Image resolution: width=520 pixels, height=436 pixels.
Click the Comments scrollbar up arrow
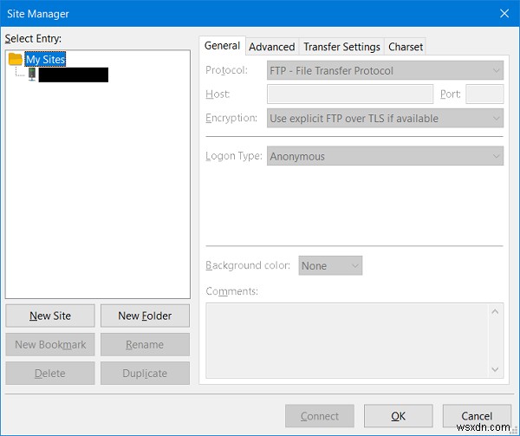495,312
